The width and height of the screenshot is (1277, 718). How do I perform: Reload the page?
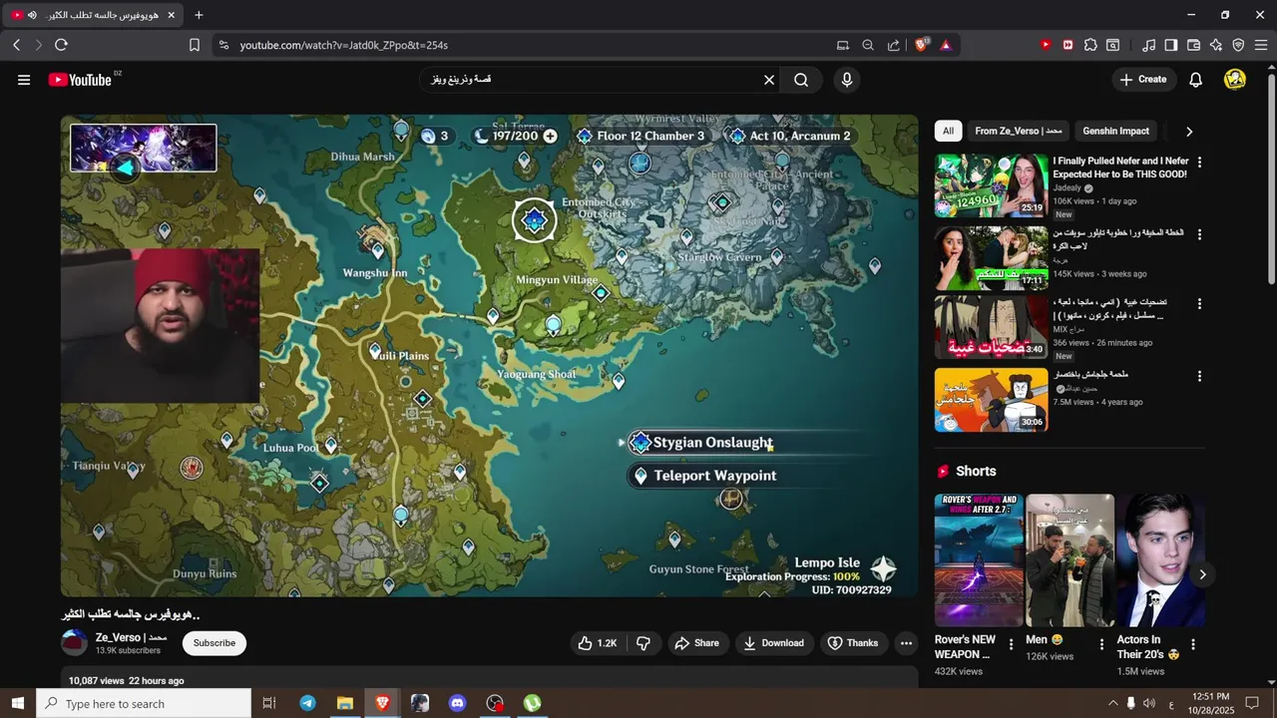[x=61, y=45]
